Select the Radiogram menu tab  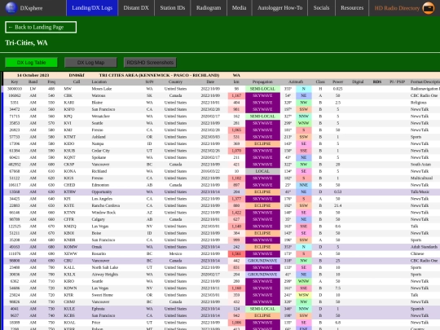point(209,8)
